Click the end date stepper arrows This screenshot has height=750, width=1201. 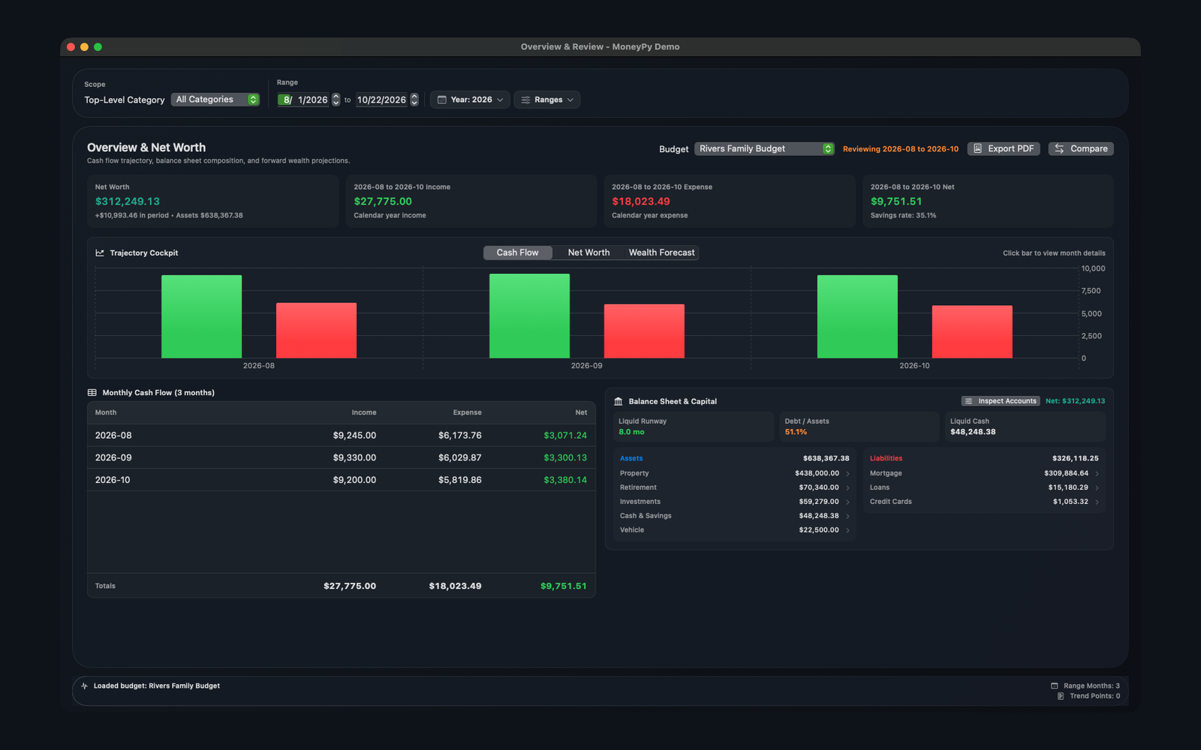(414, 100)
